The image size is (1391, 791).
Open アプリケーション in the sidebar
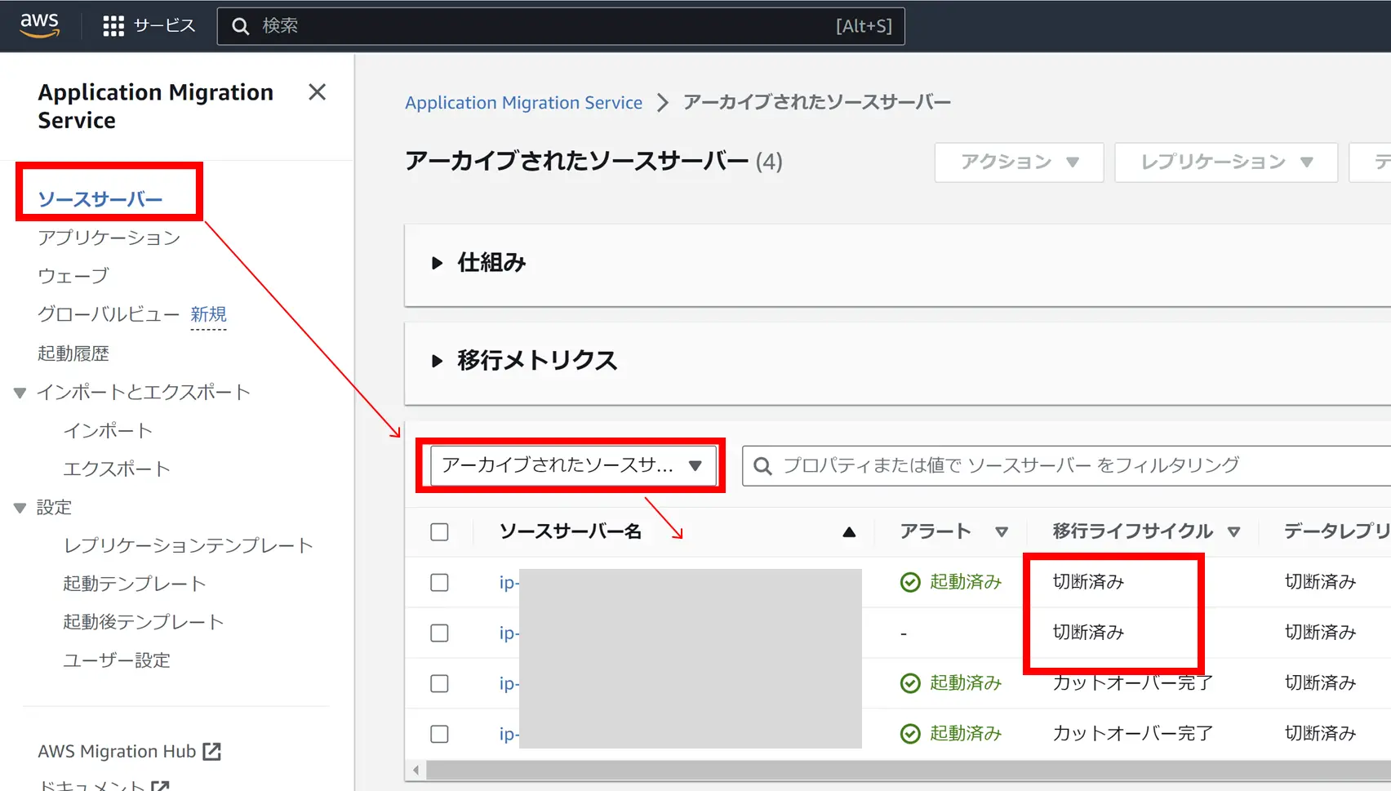(109, 238)
